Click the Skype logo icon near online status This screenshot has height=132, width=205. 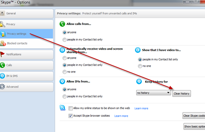pos(63,108)
